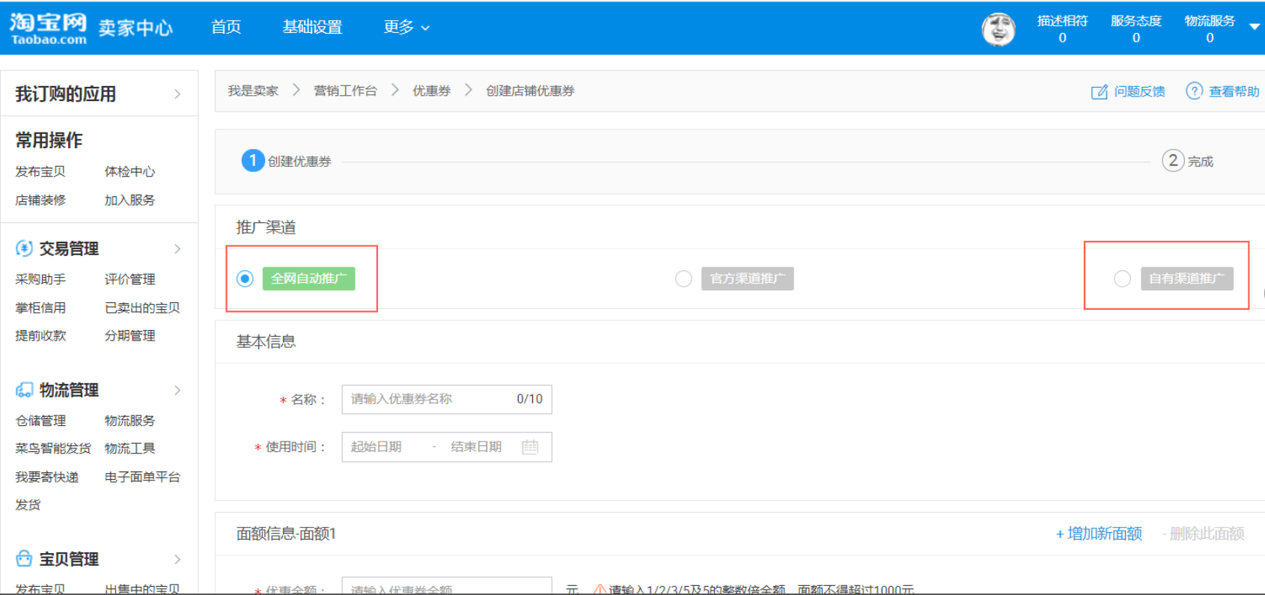Click 描述相符 score in header
Viewport: 1265px width, 595px height.
1062,28
